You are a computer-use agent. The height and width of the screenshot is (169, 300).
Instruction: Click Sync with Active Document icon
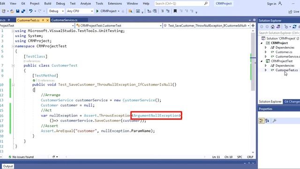tap(294, 27)
